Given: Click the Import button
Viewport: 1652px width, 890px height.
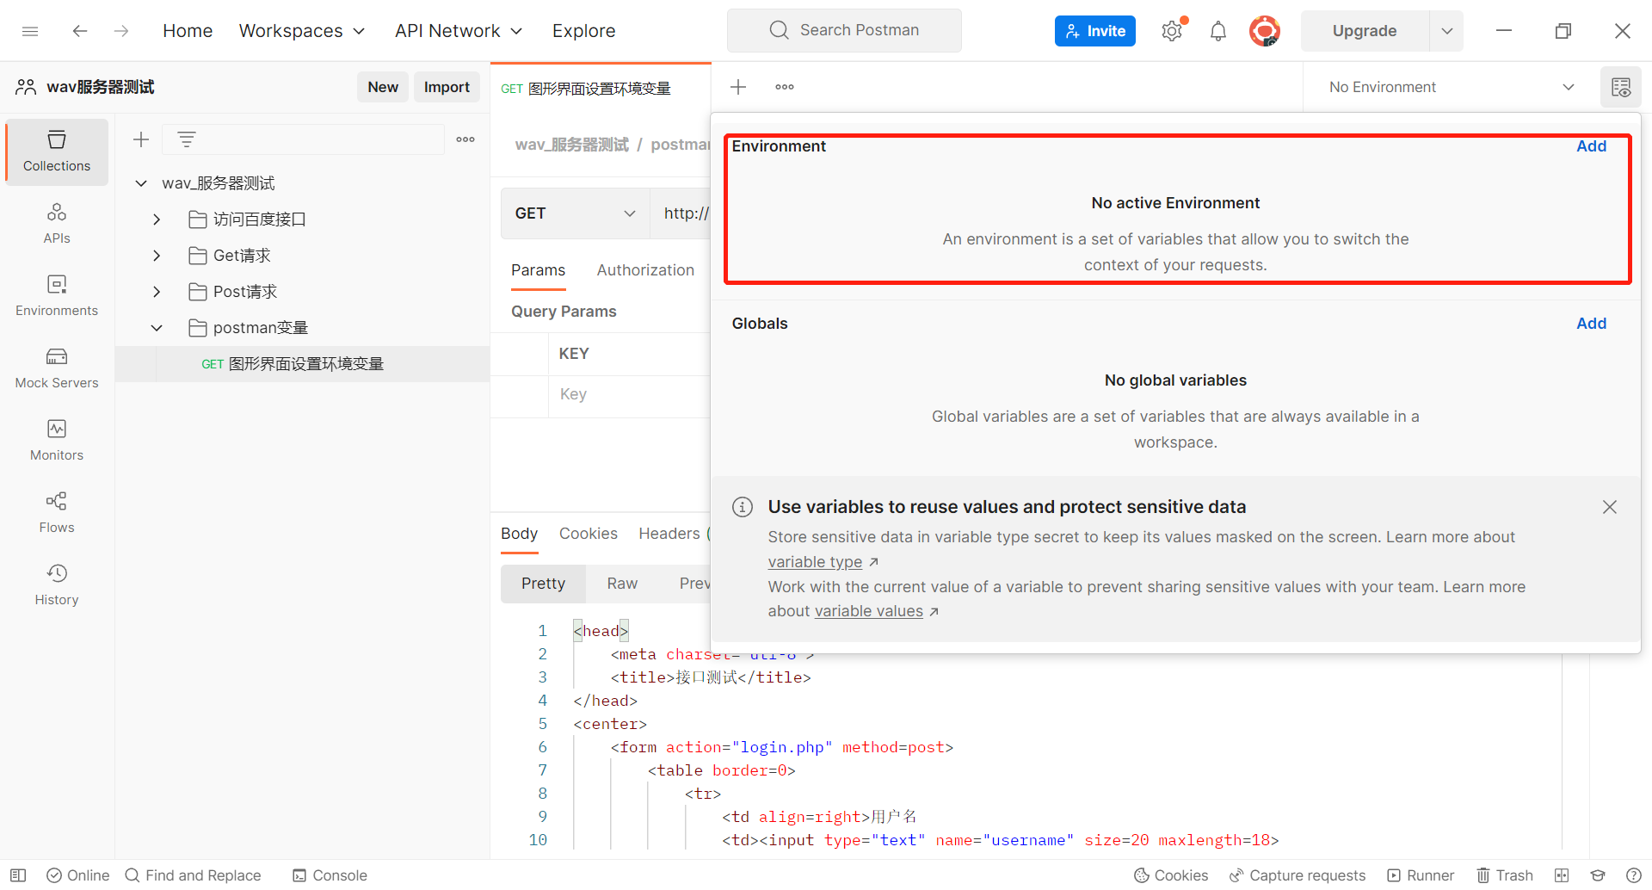Looking at the screenshot, I should tap(447, 87).
